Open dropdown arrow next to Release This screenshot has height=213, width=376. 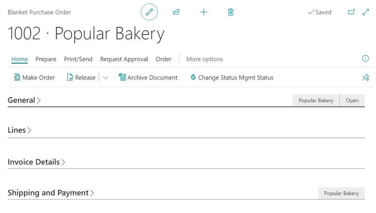(x=105, y=78)
